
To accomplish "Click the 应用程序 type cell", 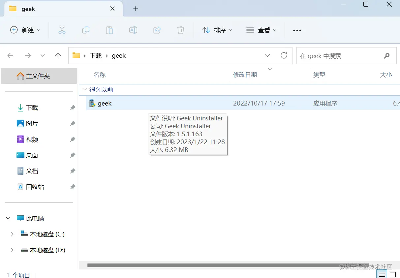I will point(325,103).
